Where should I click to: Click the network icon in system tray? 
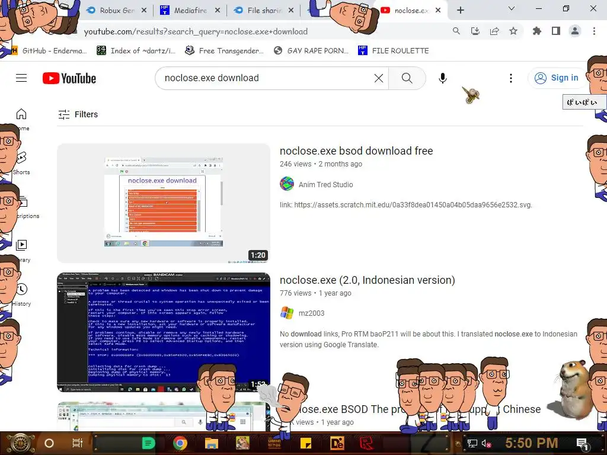point(472,443)
